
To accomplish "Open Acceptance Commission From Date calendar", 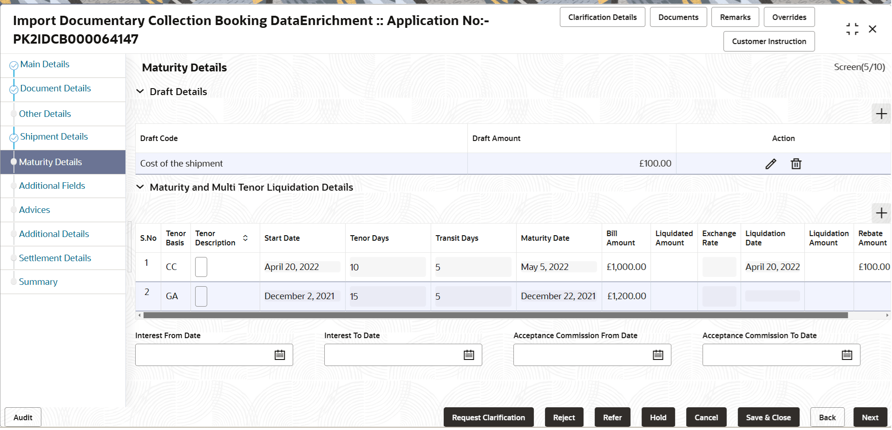I will (658, 355).
